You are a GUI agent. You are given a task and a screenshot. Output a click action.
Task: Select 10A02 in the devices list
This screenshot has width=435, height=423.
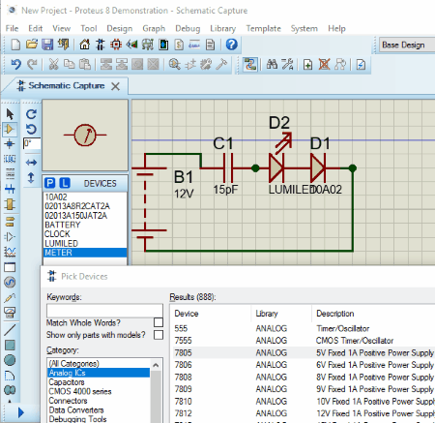coord(85,196)
